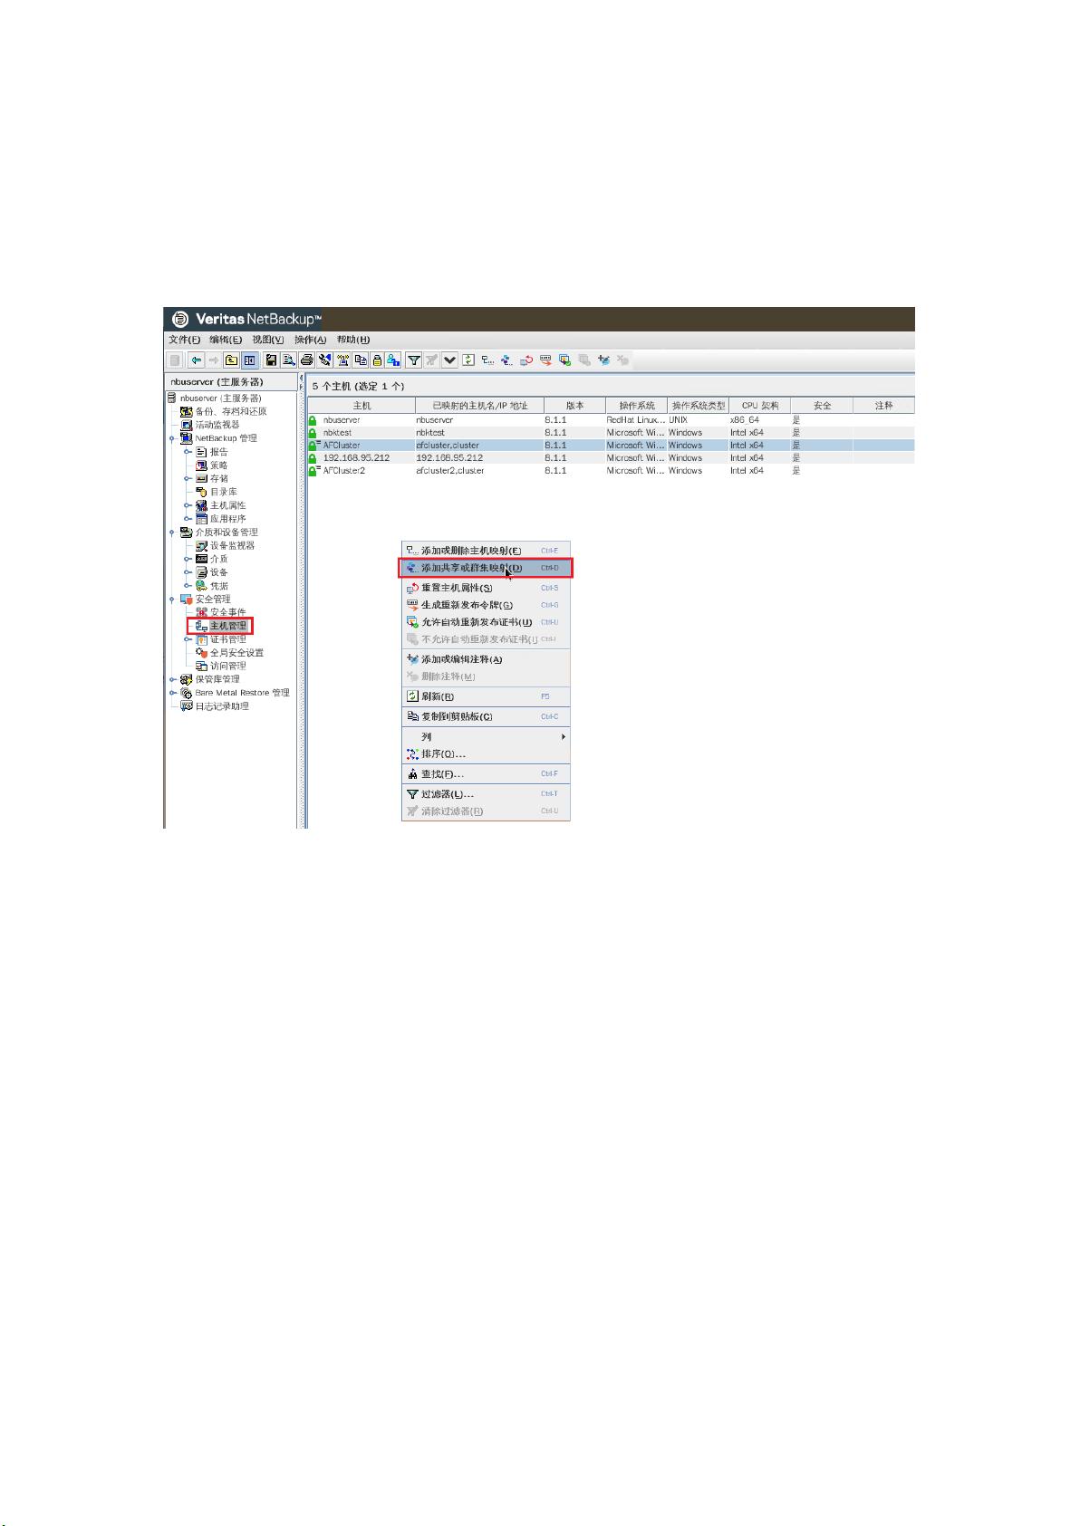1080x1526 pixels.
Task: Expand the 主机属性 tree node
Action: pyautogui.click(x=187, y=505)
